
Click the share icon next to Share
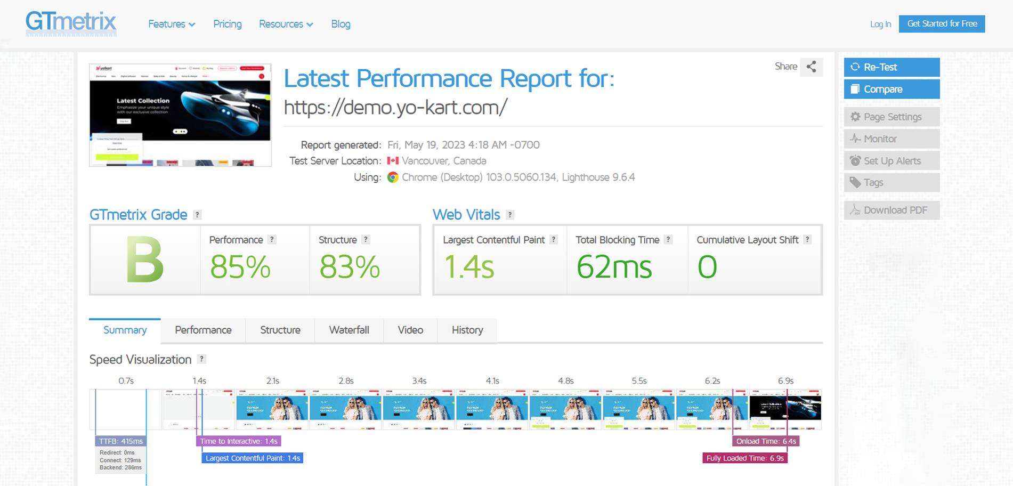811,67
